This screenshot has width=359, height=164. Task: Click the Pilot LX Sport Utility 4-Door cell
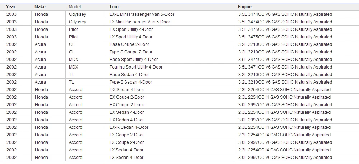(170, 37)
